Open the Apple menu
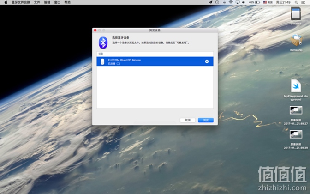The width and height of the screenshot is (310, 194). point(6,2)
